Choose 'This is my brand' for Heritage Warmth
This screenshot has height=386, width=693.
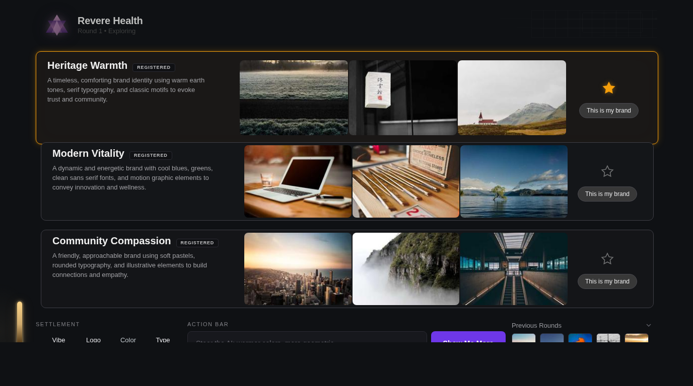pos(608,111)
